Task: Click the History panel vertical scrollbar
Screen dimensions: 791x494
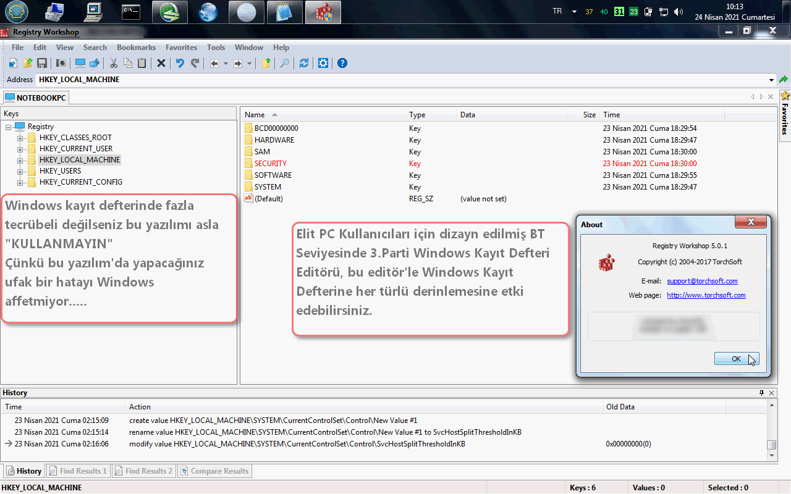Action: coord(771,430)
